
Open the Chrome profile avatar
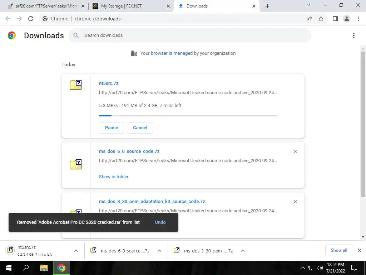point(347,19)
